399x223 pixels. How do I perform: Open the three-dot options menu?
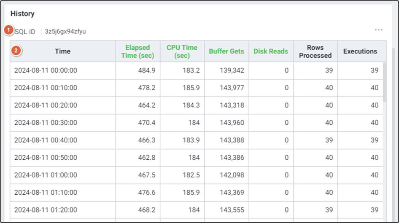pyautogui.click(x=378, y=30)
